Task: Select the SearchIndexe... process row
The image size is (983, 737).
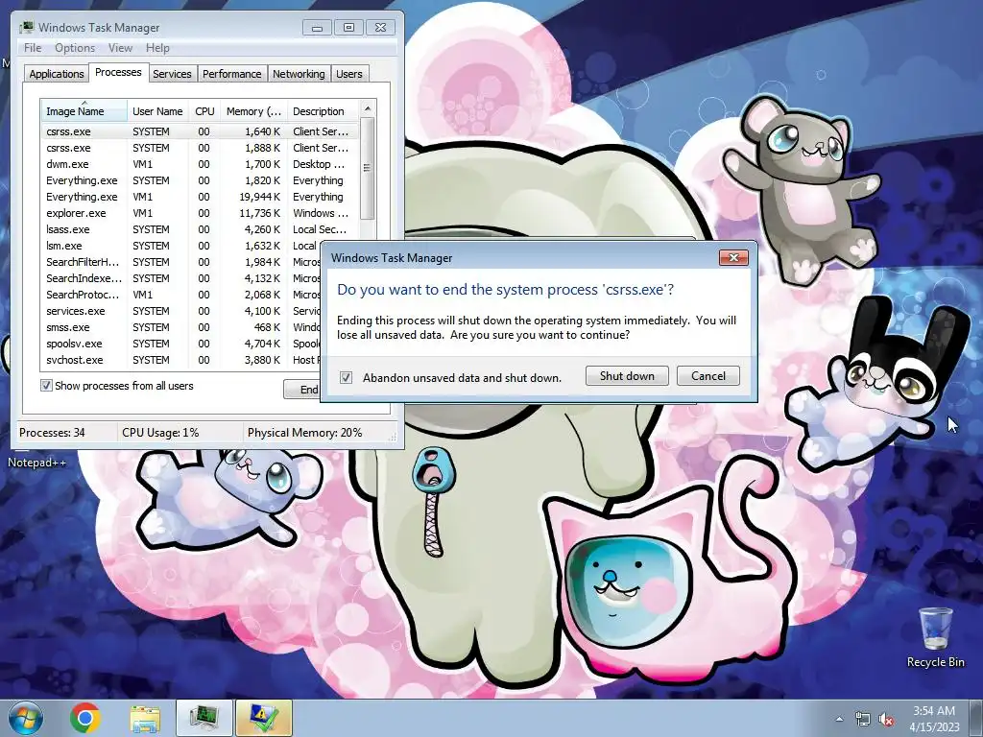Action: pos(180,278)
